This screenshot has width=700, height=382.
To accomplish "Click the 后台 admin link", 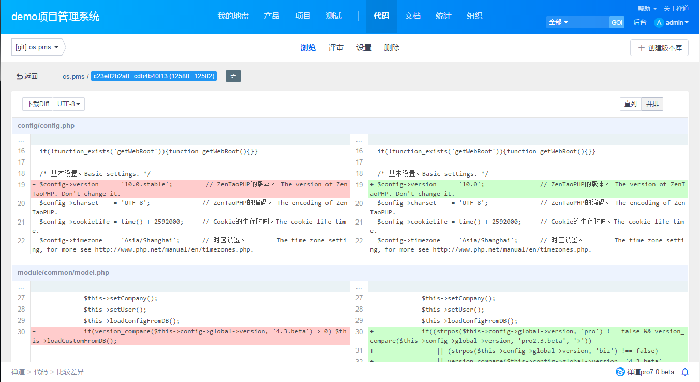I will (x=640, y=22).
